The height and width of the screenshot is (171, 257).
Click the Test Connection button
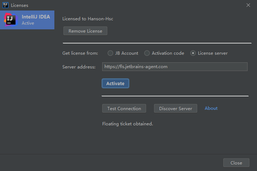124,108
